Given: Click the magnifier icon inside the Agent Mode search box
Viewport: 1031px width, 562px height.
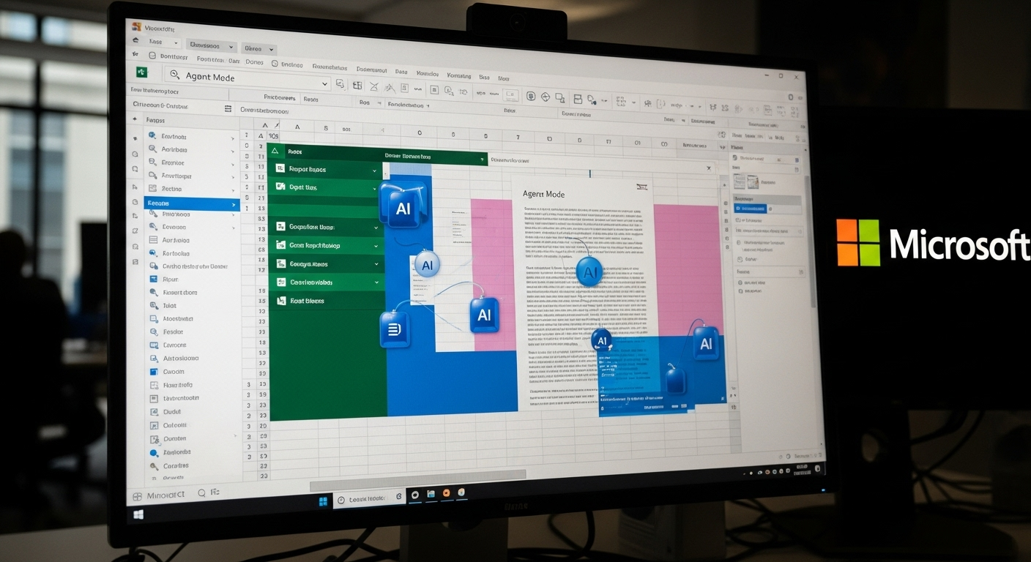Looking at the screenshot, I should point(174,74).
